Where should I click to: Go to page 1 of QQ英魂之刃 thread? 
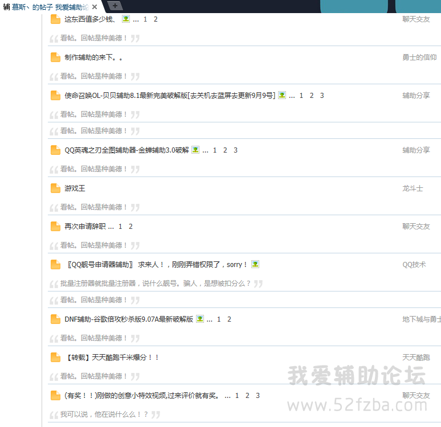(x=215, y=150)
